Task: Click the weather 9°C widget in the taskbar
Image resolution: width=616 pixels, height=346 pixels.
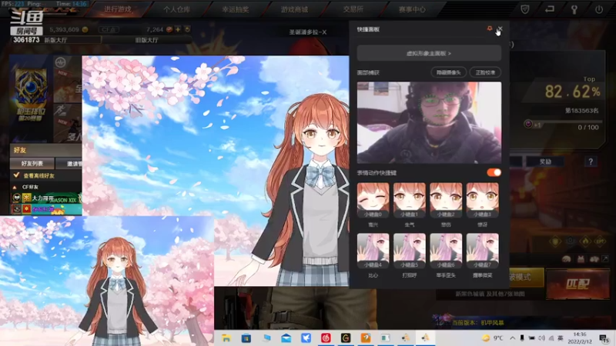Action: (x=493, y=338)
